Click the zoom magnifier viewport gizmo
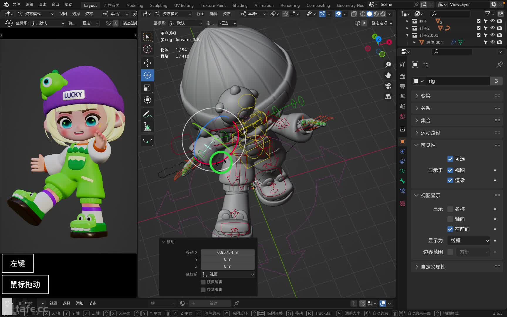The height and width of the screenshot is (317, 507). (388, 64)
